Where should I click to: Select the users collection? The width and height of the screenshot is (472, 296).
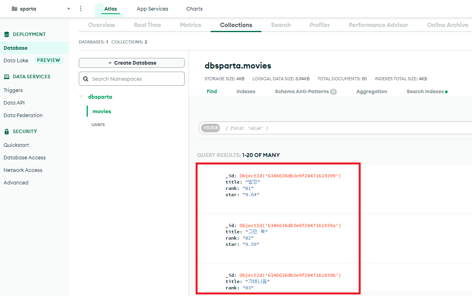pyautogui.click(x=98, y=124)
